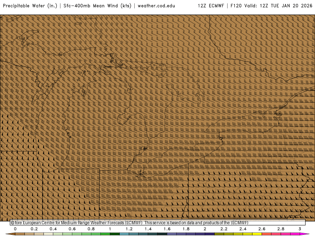Click the F120 Valid: 12Z TUE JAN 20 2026 text
The height and width of the screenshot is (236, 315).
271,6
